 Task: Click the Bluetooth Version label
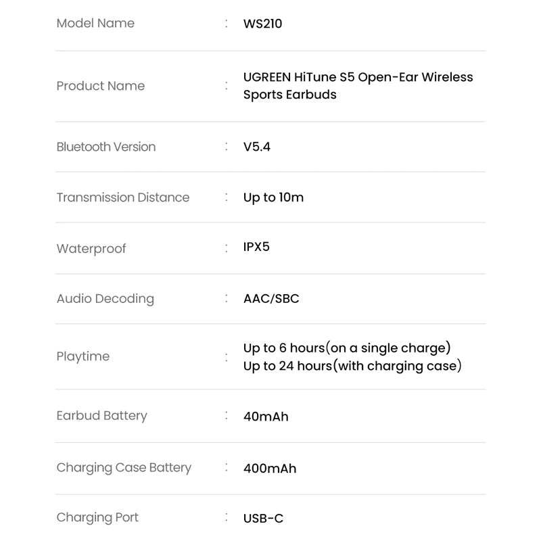pyautogui.click(x=106, y=147)
